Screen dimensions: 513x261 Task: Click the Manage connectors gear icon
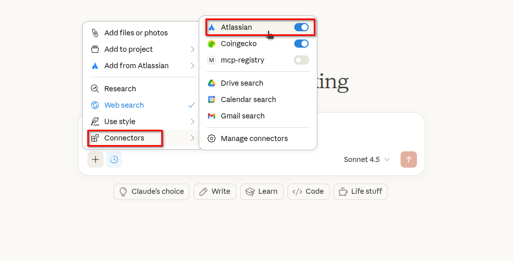(x=212, y=138)
